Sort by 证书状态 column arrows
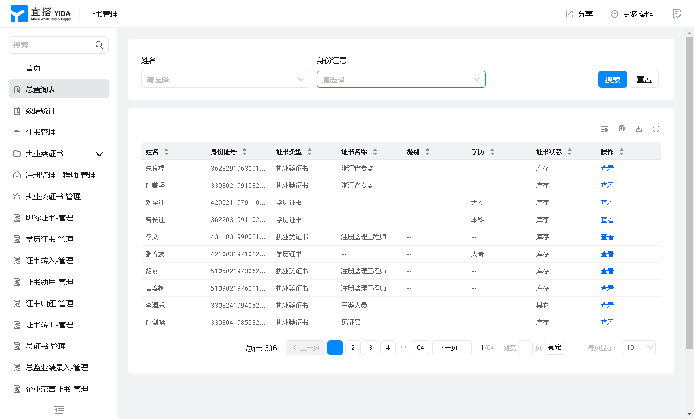The width and height of the screenshot is (694, 419). (x=570, y=152)
